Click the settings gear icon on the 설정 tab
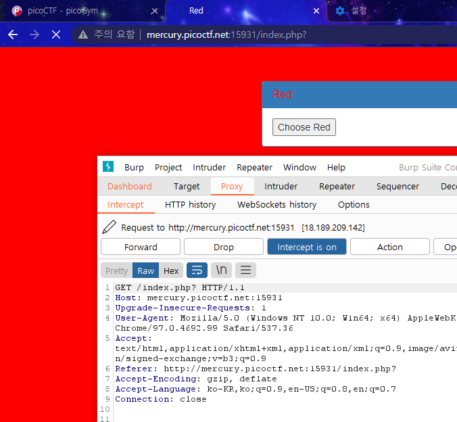Viewport: 457px width, 422px height. [x=340, y=11]
